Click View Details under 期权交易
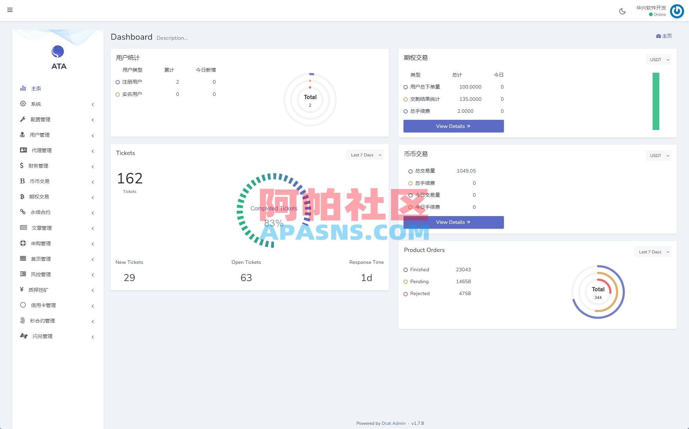 (453, 126)
